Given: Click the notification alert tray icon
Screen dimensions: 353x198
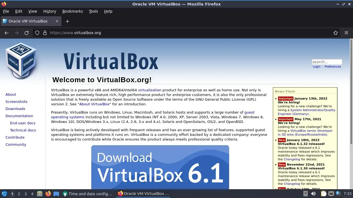Looking at the screenshot, I should tap(338, 194).
